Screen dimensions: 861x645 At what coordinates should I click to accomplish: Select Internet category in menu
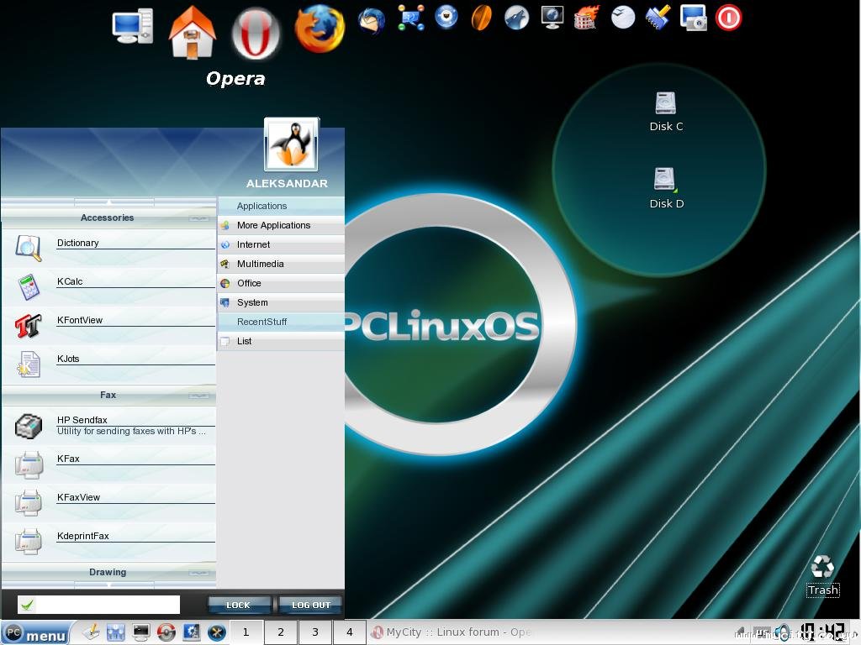(253, 244)
